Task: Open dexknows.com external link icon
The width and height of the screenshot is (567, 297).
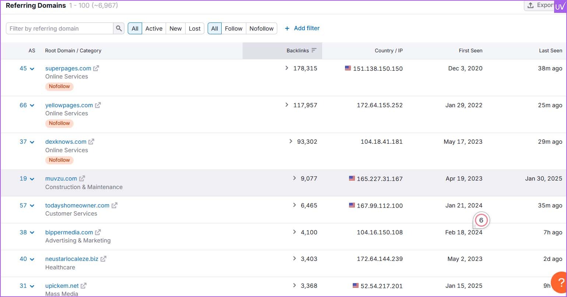Action: (x=91, y=141)
